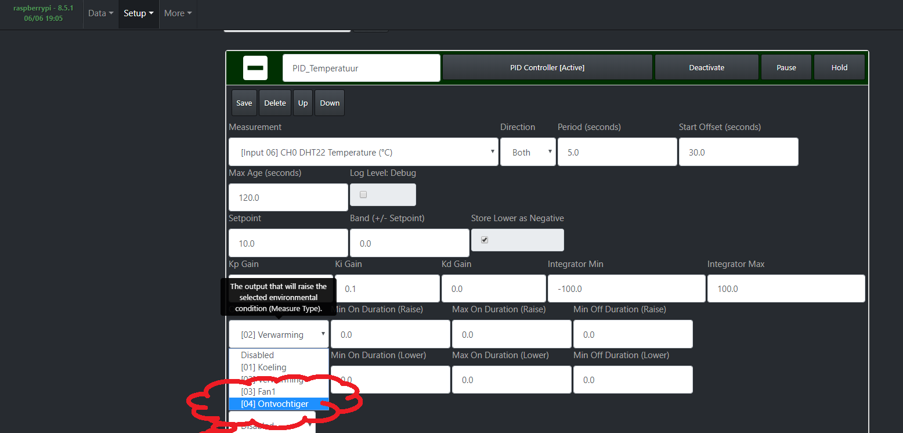Open the Setup menu
The width and height of the screenshot is (903, 433).
point(139,13)
